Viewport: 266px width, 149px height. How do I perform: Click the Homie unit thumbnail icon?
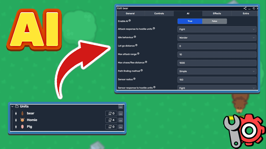[x=22, y=120]
